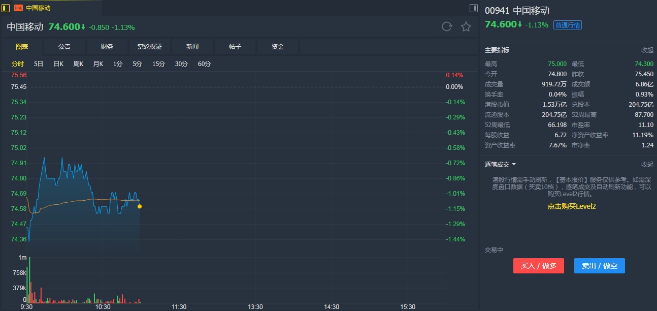Switch to the 公告 tab

(64, 47)
